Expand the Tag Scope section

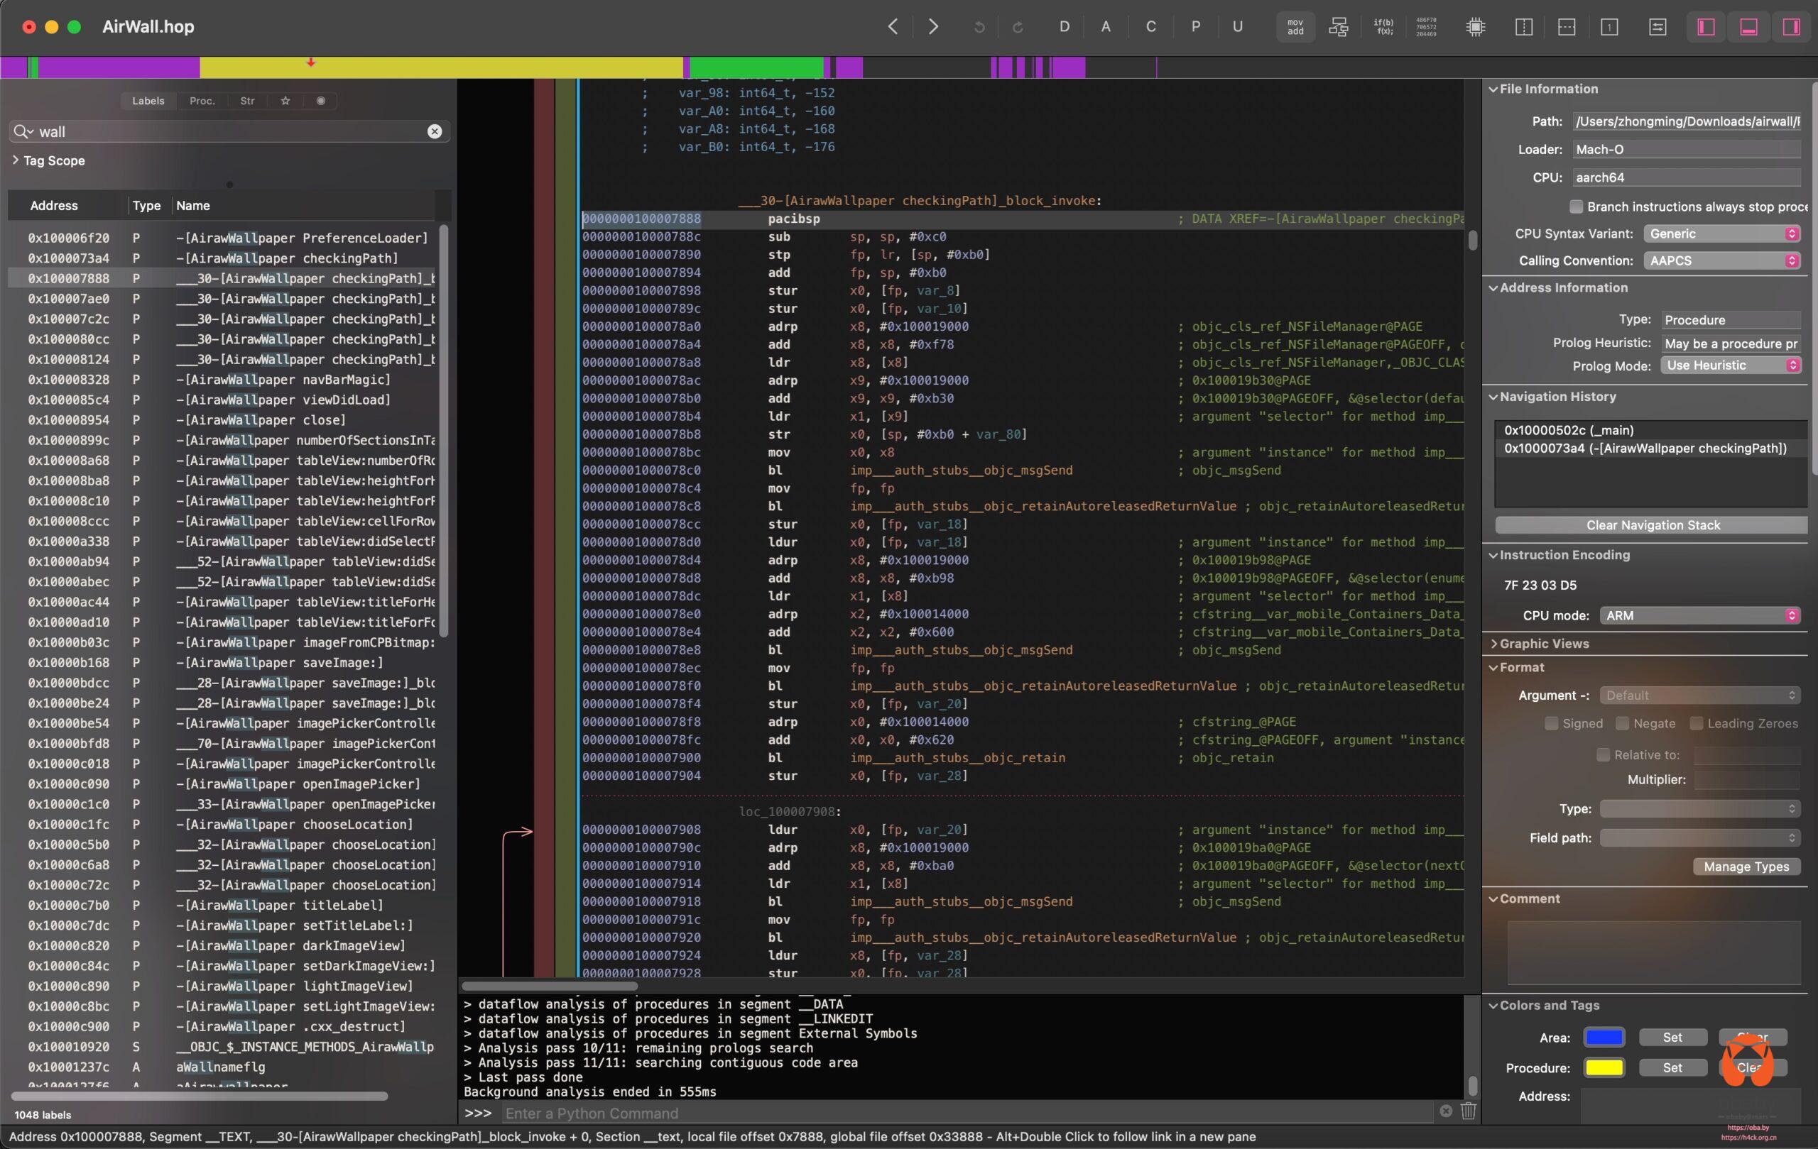[15, 160]
